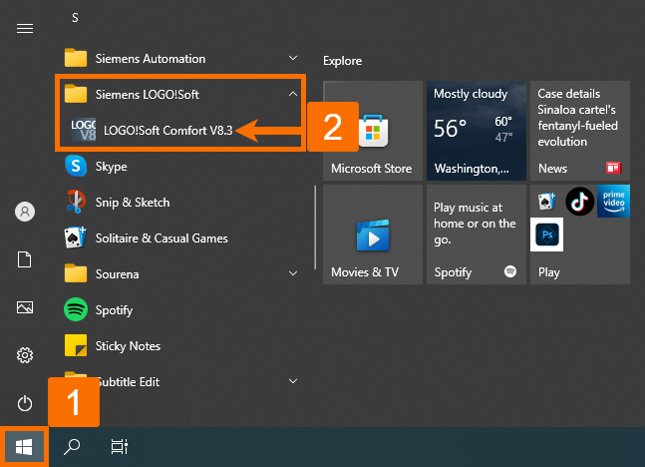Open the Spotify tile
The width and height of the screenshot is (645, 467).
476,233
